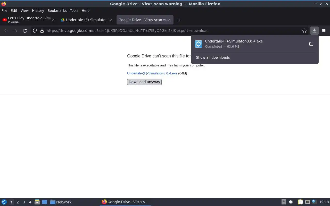Close the Let's Play Undertale tab
Image resolution: width=330 pixels, height=206 pixels.
coord(53,20)
